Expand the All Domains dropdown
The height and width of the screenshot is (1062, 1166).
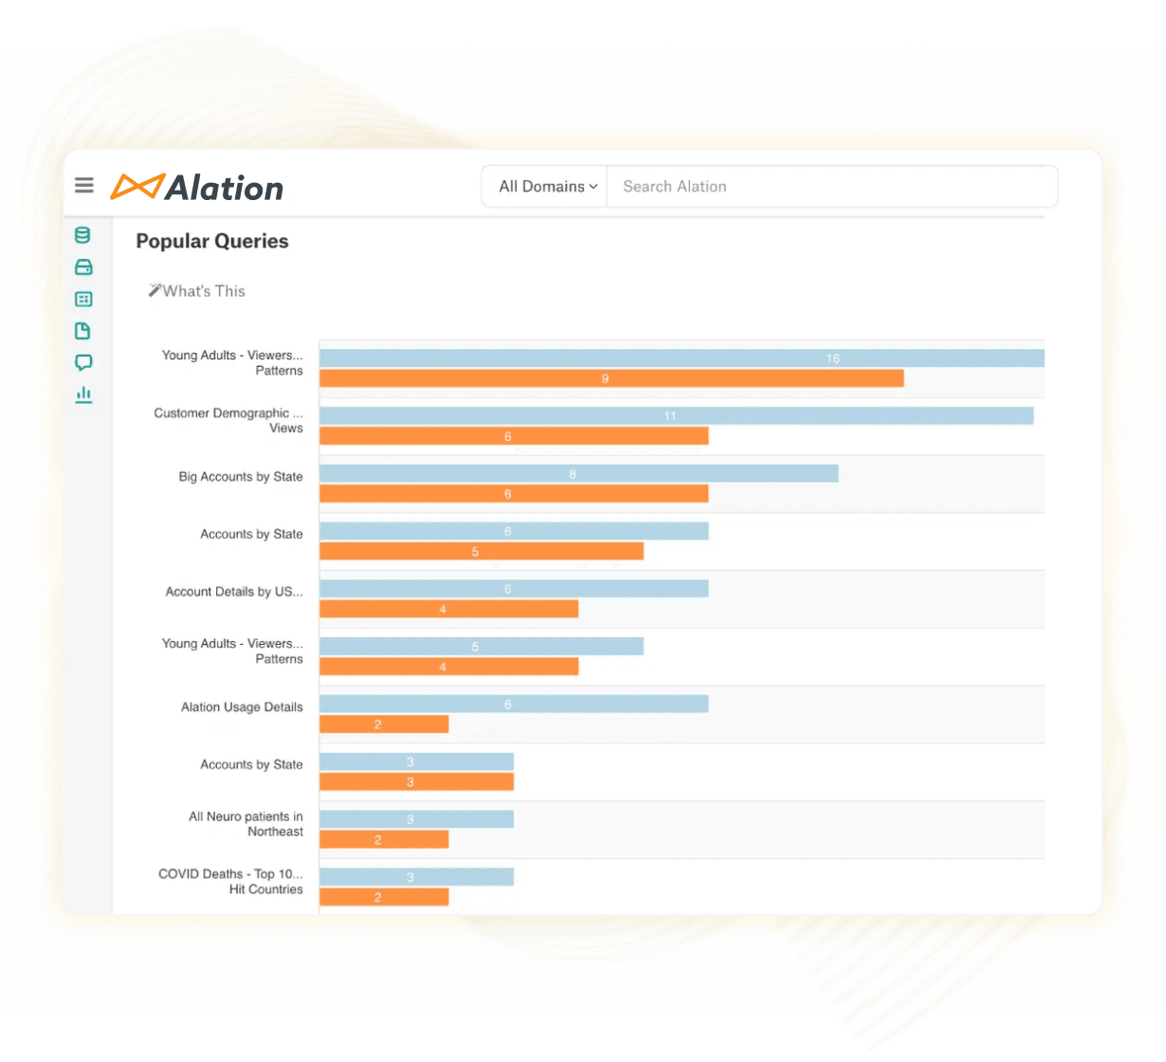[x=544, y=186]
